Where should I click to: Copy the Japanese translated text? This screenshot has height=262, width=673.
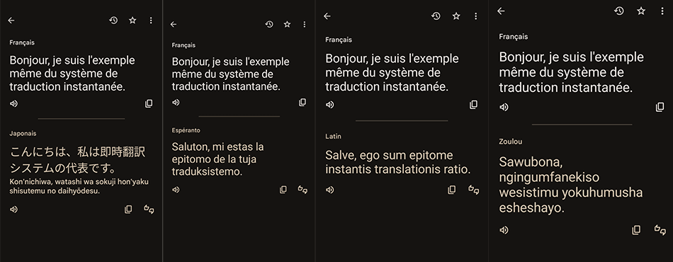128,210
